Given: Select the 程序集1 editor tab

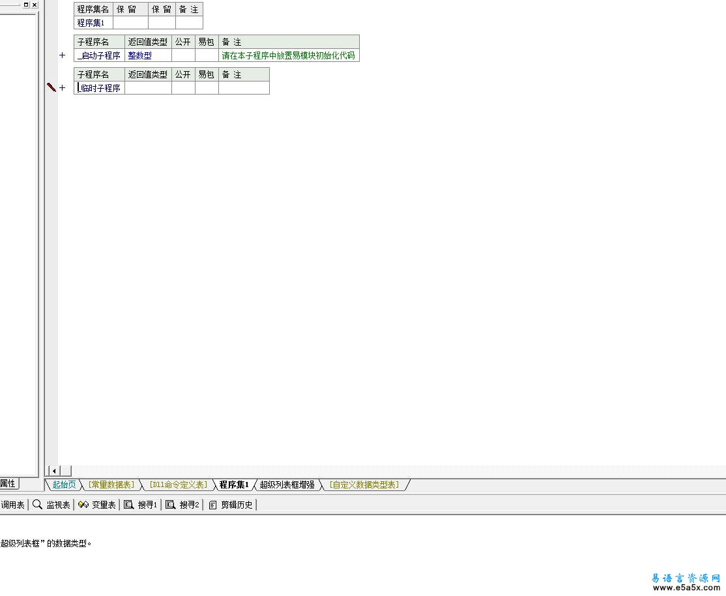Looking at the screenshot, I should (x=234, y=484).
